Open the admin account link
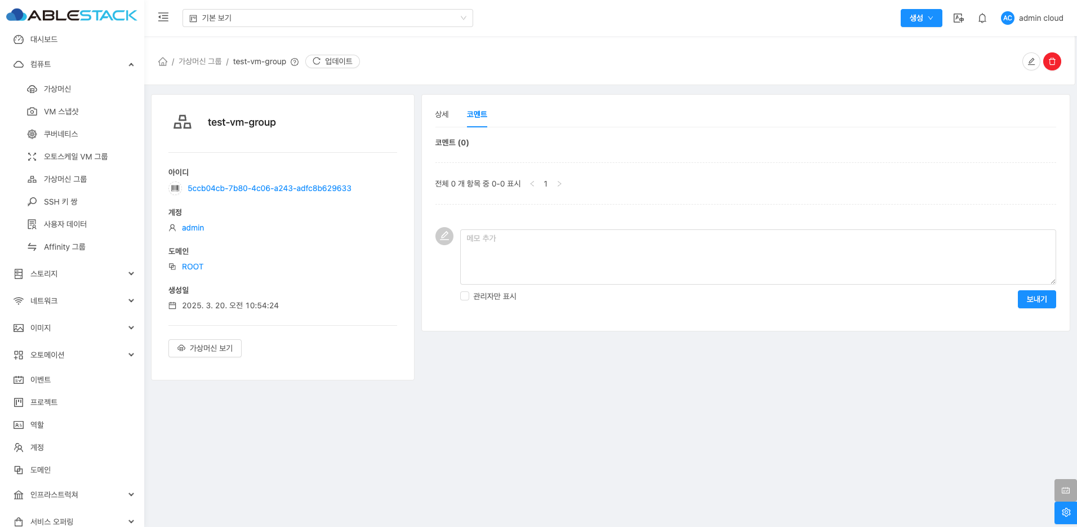The height and width of the screenshot is (527, 1077). tap(193, 228)
